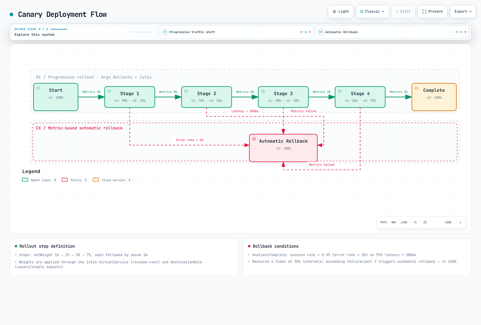
Task: Open the Classic style dropdown
Action: (372, 11)
